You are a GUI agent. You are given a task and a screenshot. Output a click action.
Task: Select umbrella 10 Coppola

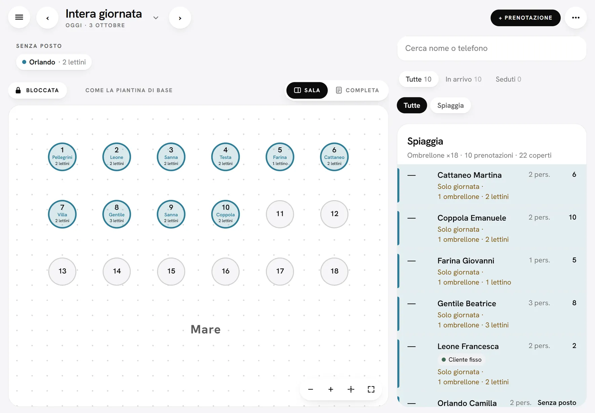(x=226, y=214)
